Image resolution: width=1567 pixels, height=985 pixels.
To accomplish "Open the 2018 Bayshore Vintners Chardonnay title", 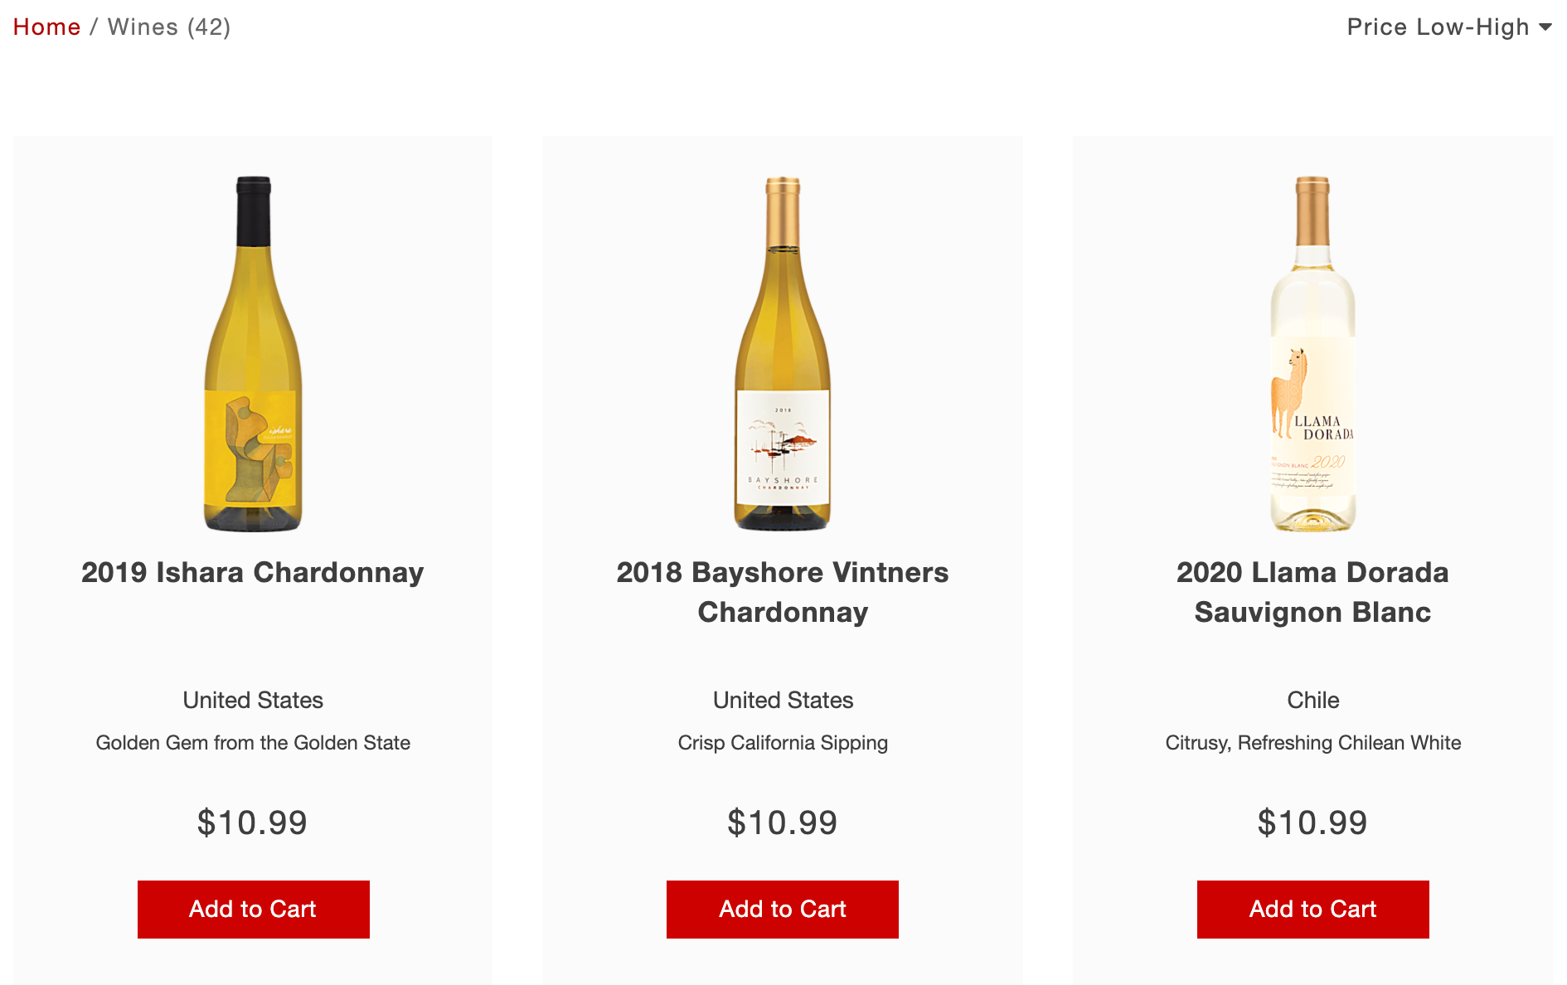I will 782,592.
